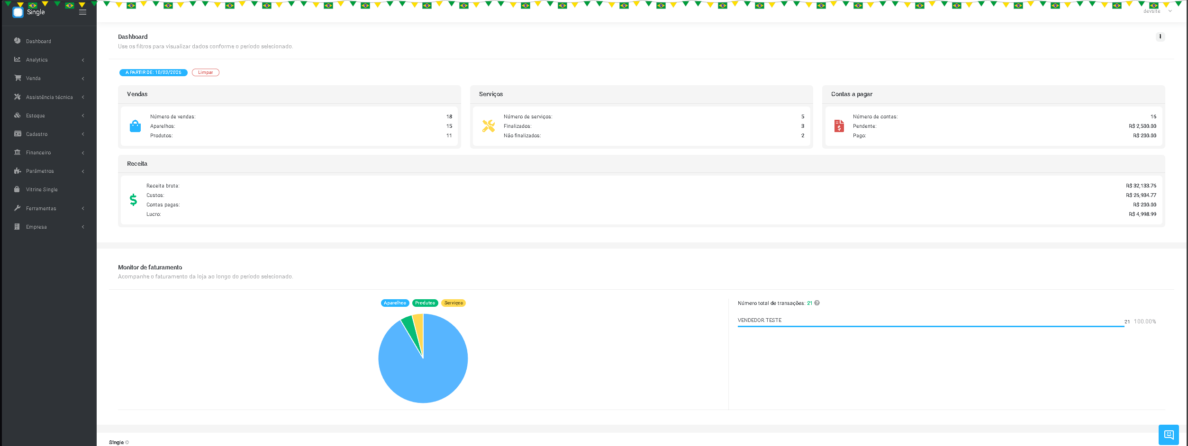Click the Single logo icon
Screen dimensions: 1188x446
[x=18, y=12]
